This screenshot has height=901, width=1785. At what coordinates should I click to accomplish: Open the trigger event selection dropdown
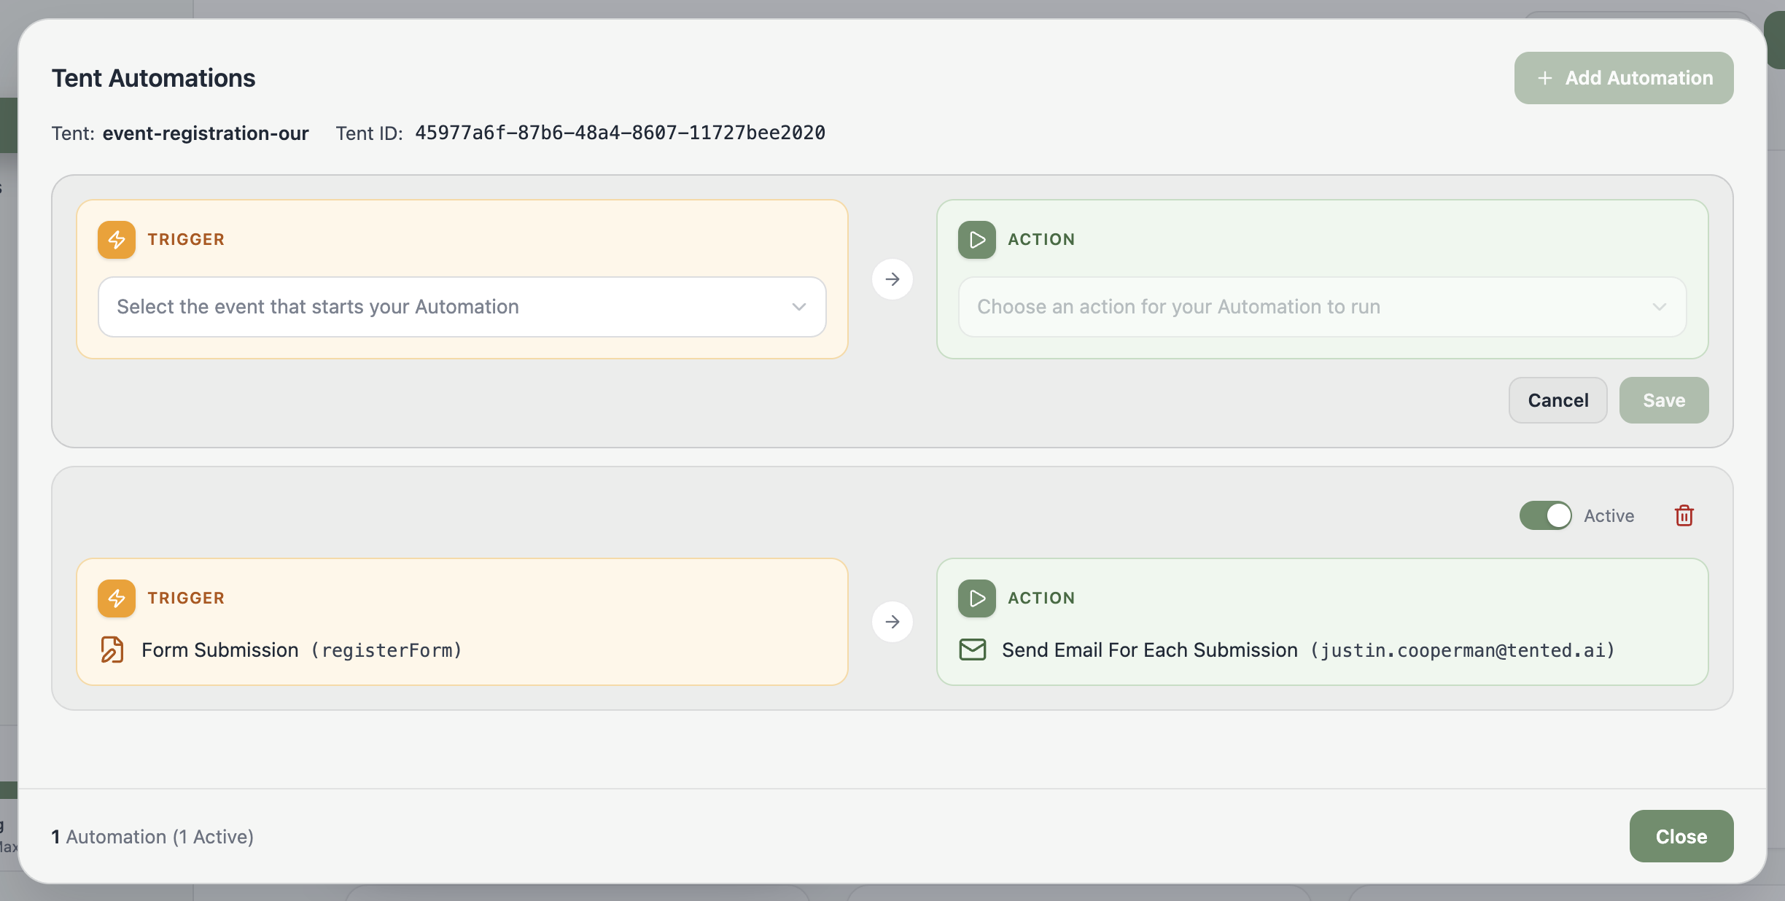(x=462, y=307)
